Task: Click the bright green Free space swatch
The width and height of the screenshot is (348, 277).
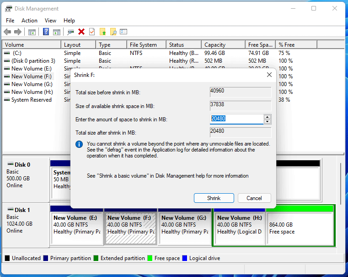Action: [x=150, y=258]
